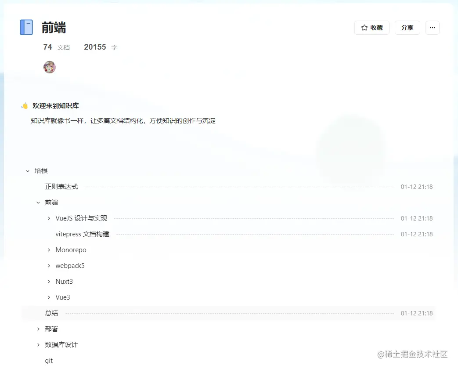Click the star icon inside the 收藏 button

pyautogui.click(x=363, y=27)
